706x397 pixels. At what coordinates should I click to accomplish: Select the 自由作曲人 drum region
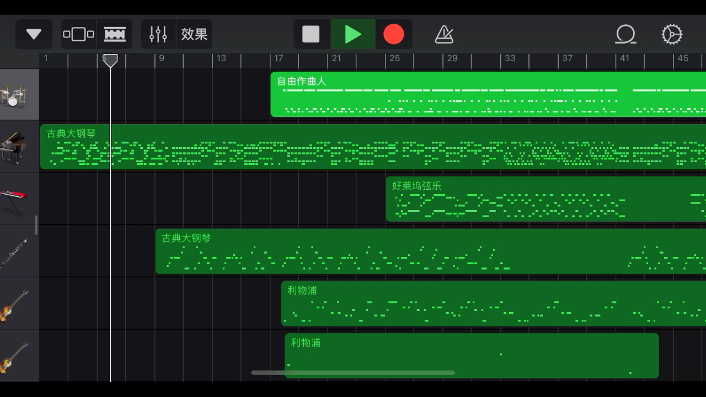pyautogui.click(x=488, y=94)
